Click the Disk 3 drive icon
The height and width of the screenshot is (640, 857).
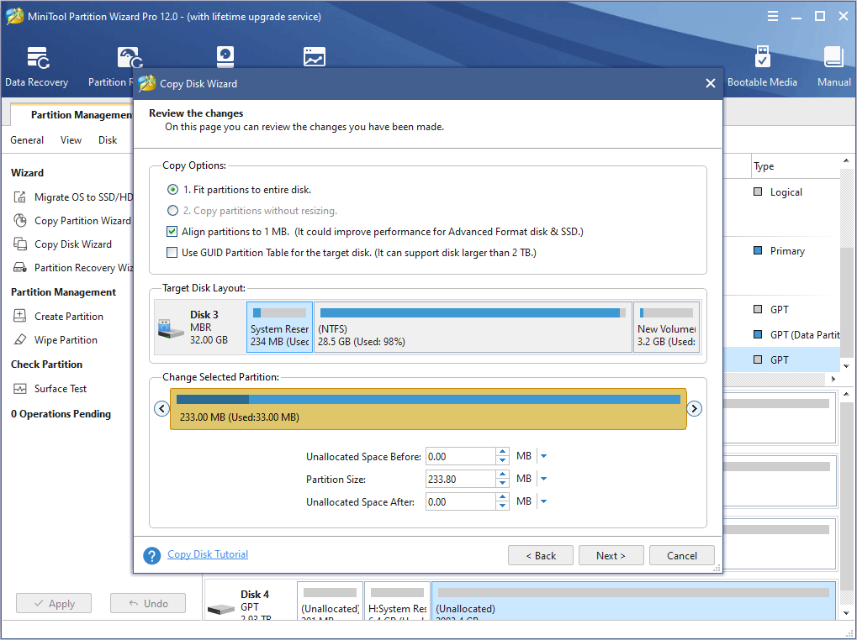[x=171, y=328]
